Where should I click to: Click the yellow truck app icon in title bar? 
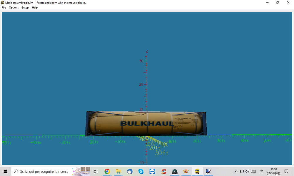coord(2,3)
